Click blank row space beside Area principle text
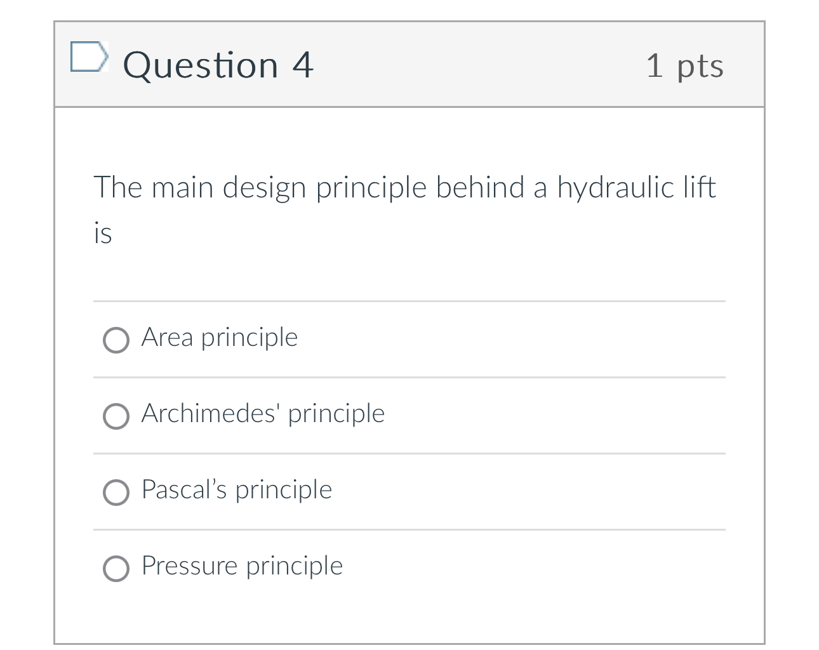The height and width of the screenshot is (650, 819). tap(511, 339)
